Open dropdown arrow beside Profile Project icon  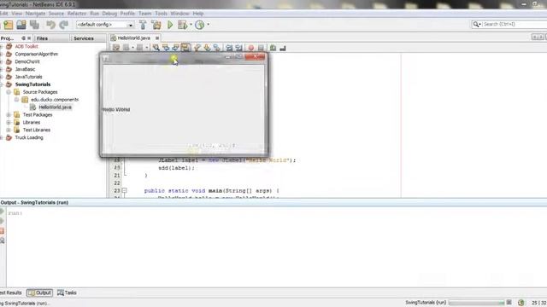pos(209,25)
